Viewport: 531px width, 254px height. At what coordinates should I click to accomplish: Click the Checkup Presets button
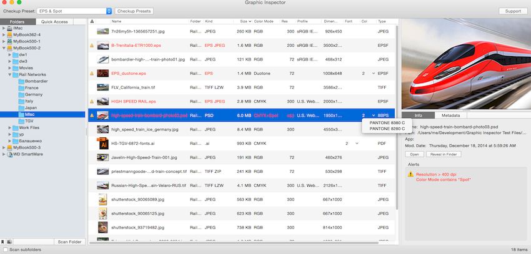(x=134, y=11)
